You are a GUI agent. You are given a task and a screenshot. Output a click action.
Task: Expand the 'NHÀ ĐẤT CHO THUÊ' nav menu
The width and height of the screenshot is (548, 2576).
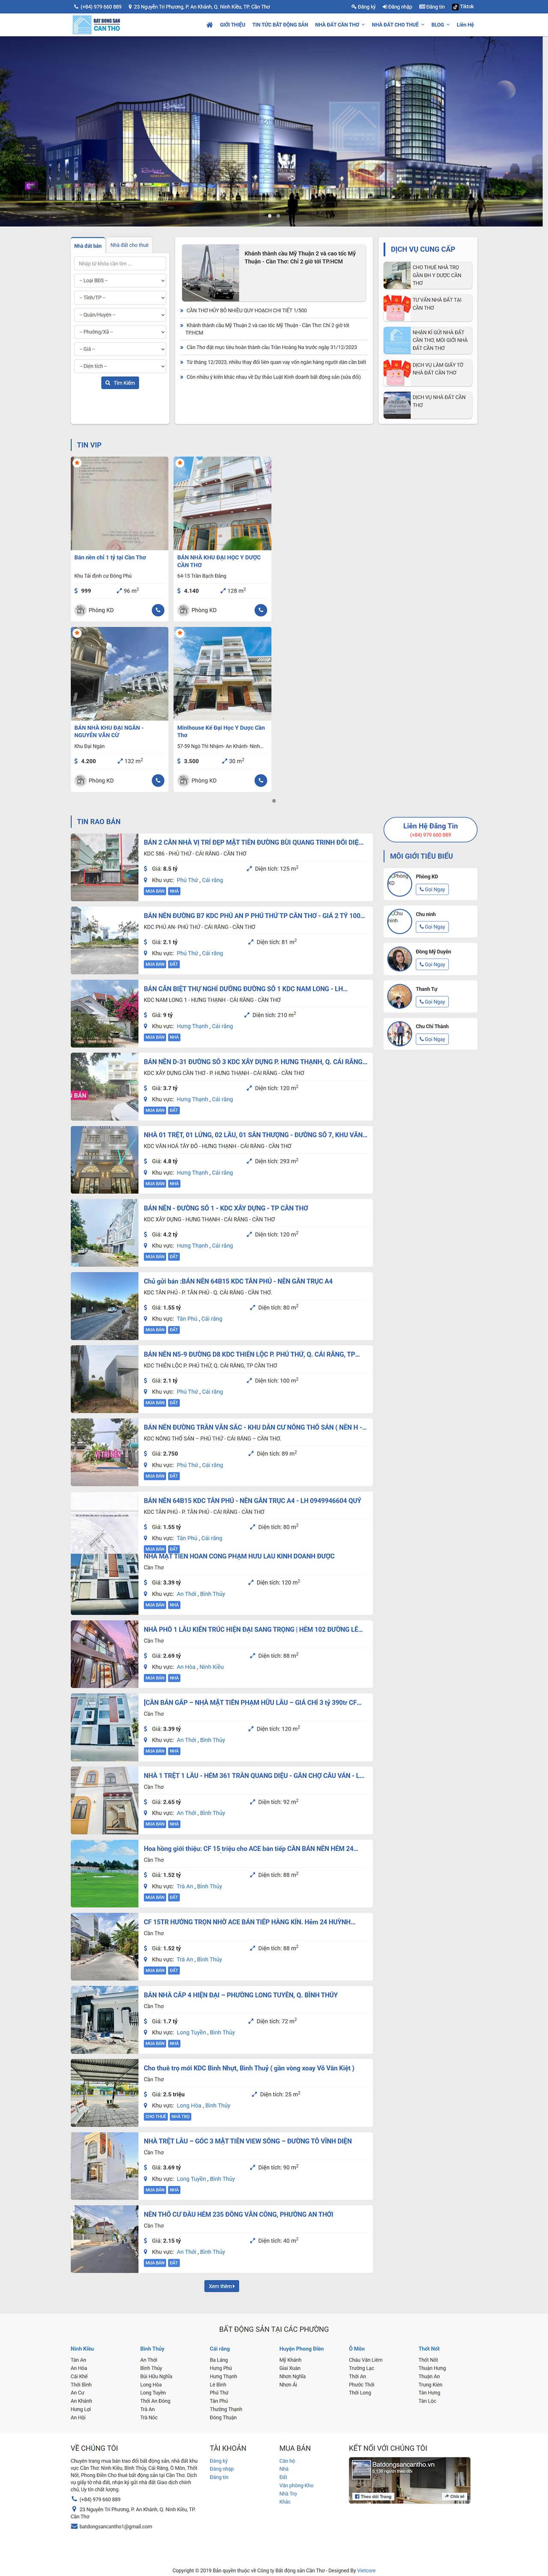tap(398, 25)
